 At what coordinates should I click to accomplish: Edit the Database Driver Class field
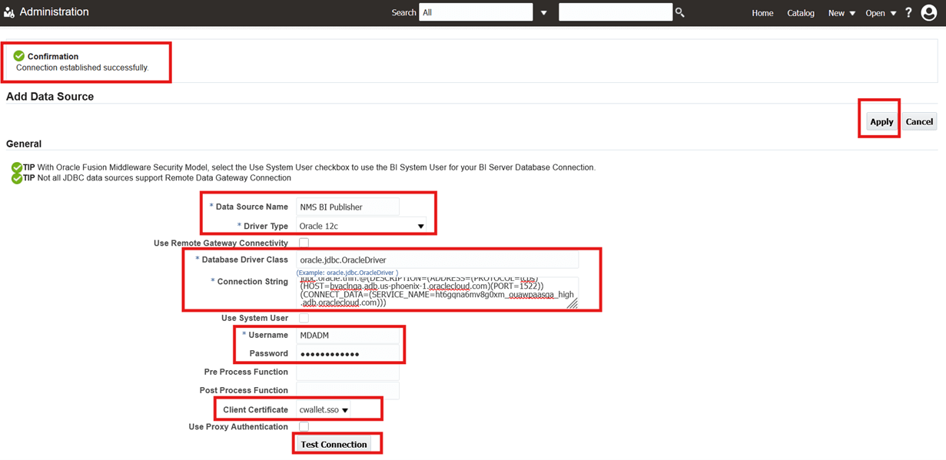tap(437, 260)
